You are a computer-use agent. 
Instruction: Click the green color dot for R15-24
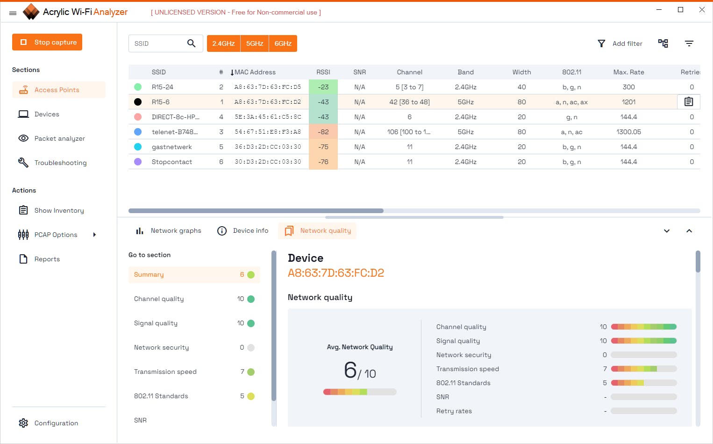[138, 87]
